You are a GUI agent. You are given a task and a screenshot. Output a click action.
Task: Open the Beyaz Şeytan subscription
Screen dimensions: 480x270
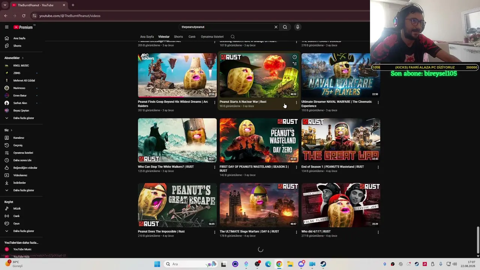tap(21, 111)
